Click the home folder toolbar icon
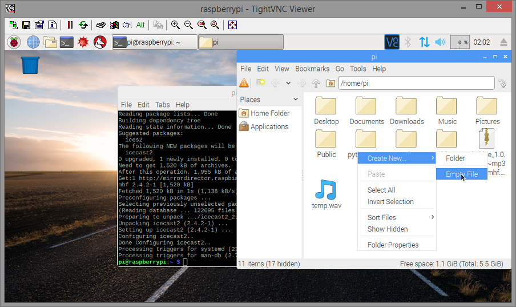This screenshot has height=307, width=516. point(330,83)
